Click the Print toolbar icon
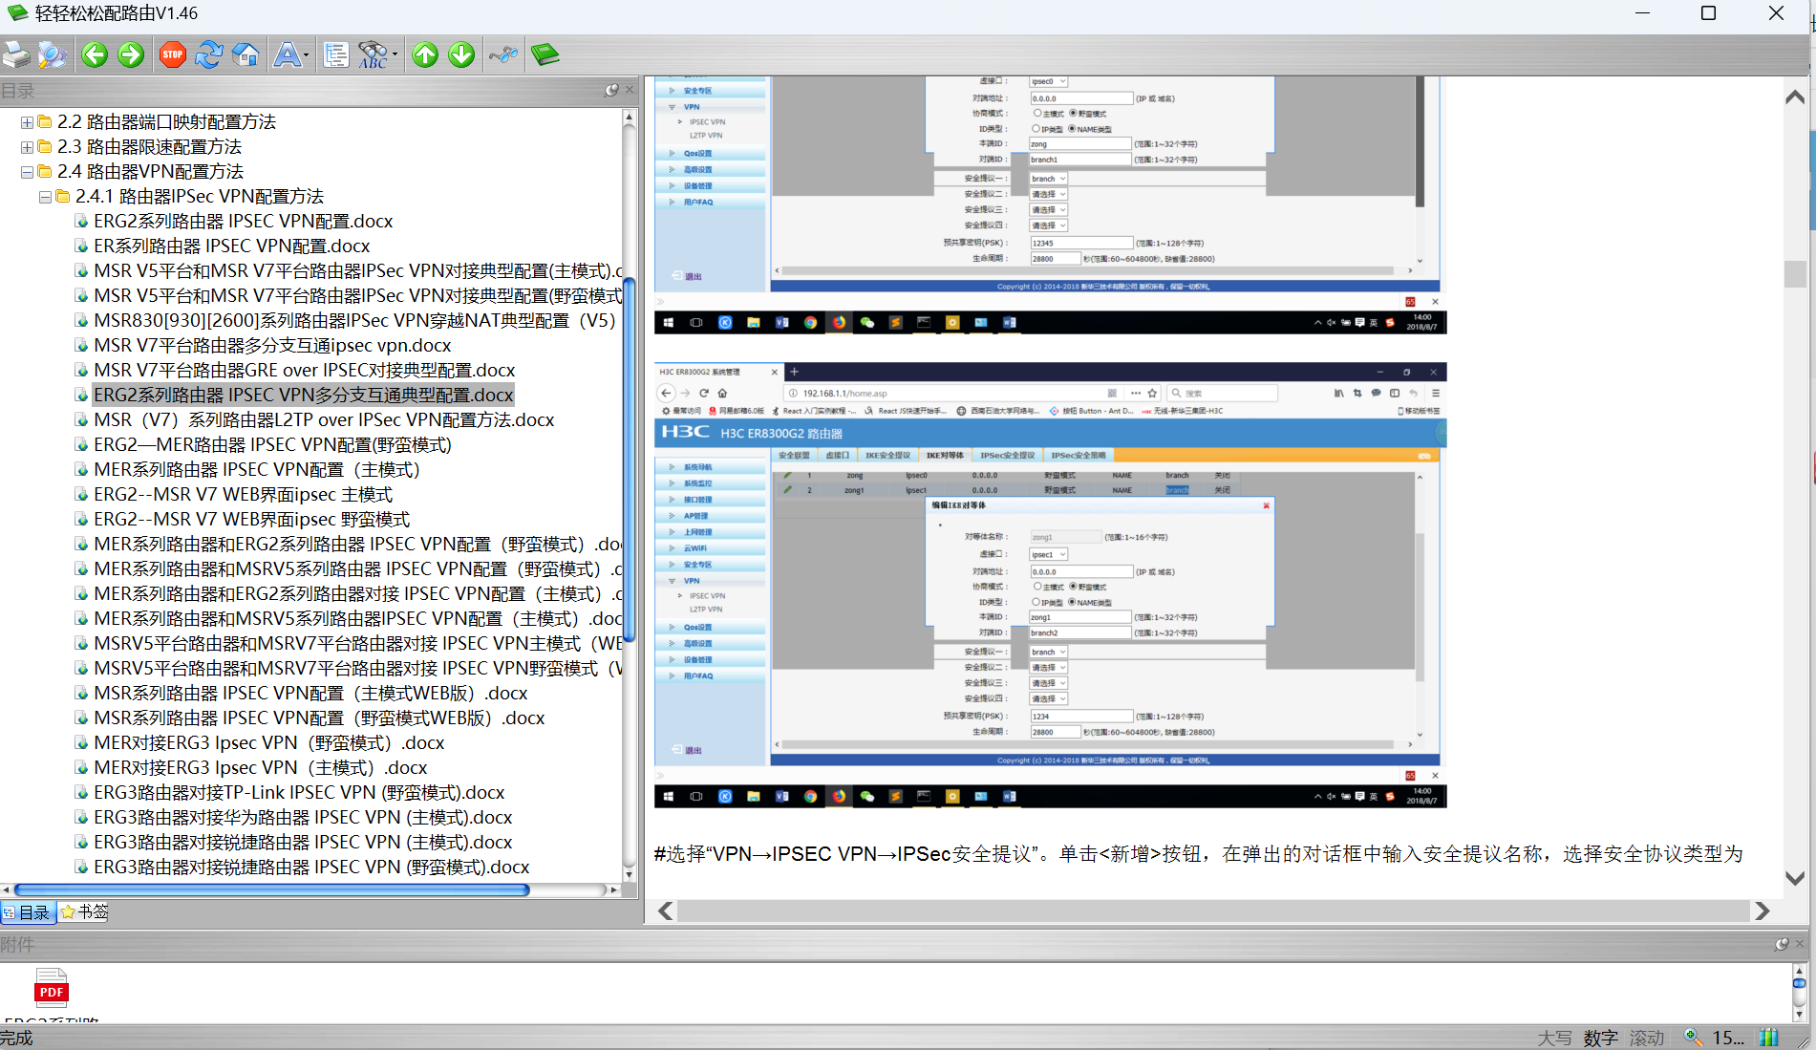Viewport: 1816px width, 1050px height. click(16, 54)
